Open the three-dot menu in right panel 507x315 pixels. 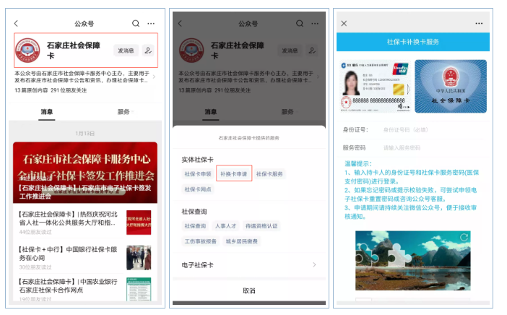point(479,23)
